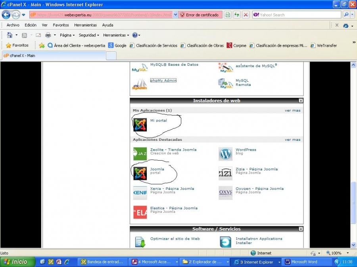
Task: Open the Mi portal link
Action: pyautogui.click(x=158, y=121)
